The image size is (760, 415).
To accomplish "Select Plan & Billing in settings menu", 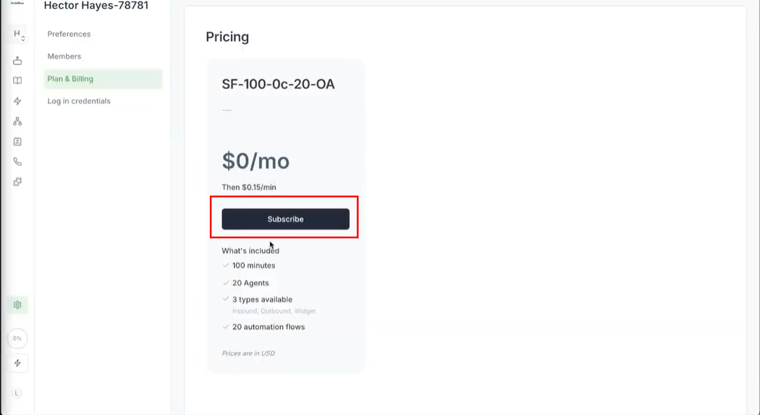I will tap(70, 79).
